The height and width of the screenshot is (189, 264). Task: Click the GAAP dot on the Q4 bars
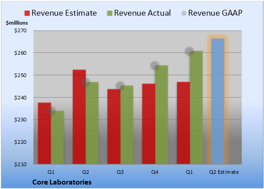[155, 65]
